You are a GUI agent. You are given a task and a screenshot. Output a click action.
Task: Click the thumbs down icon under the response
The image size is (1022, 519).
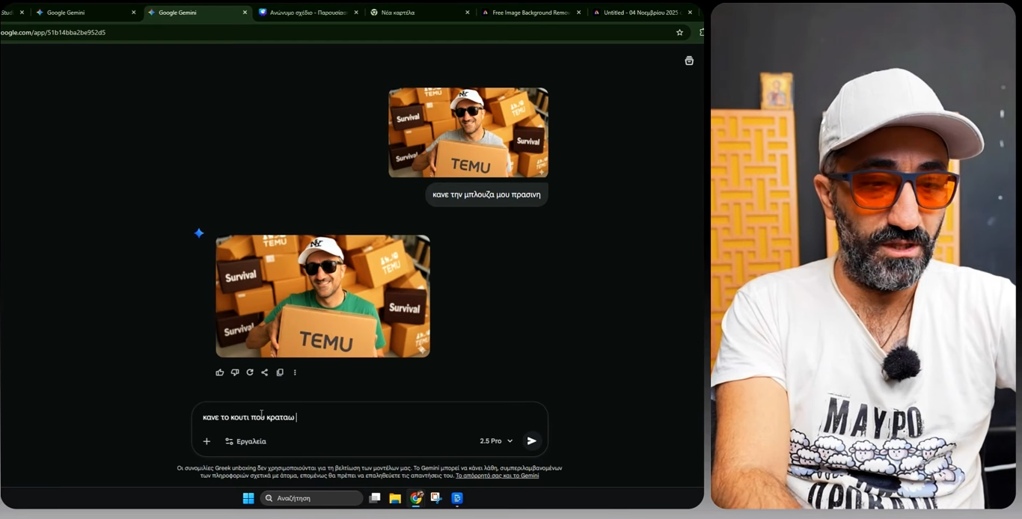(x=235, y=372)
